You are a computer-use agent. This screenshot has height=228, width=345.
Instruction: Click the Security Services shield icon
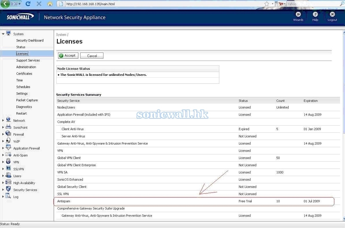tap(8, 189)
